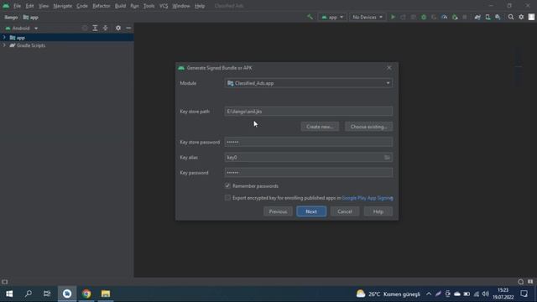The height and width of the screenshot is (302, 537).
Task: Open the SDK Manager icon
Action: coord(498,17)
